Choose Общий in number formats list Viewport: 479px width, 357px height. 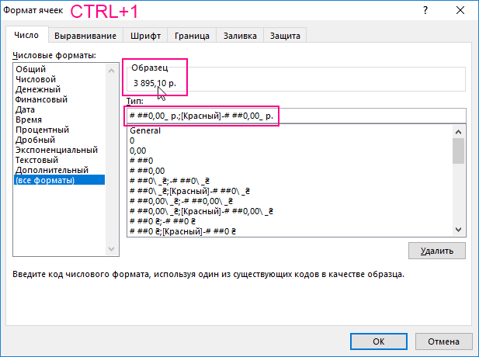30,69
